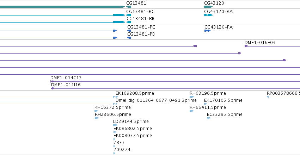Click the light blue arrow under RH63196.5prime

click(x=192, y=97)
